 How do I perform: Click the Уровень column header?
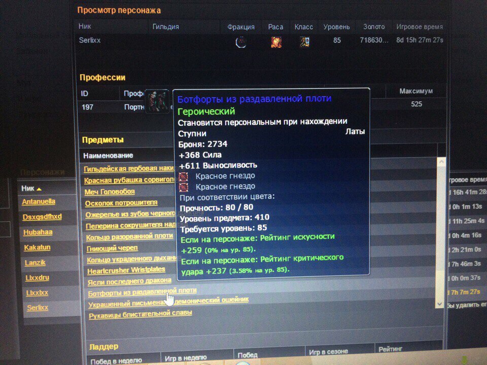336,27
